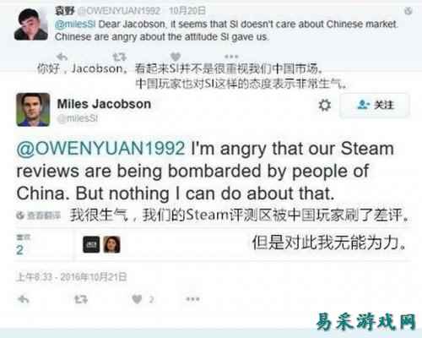
Task: Click the Miles Jacobson name heading
Action: [x=104, y=104]
